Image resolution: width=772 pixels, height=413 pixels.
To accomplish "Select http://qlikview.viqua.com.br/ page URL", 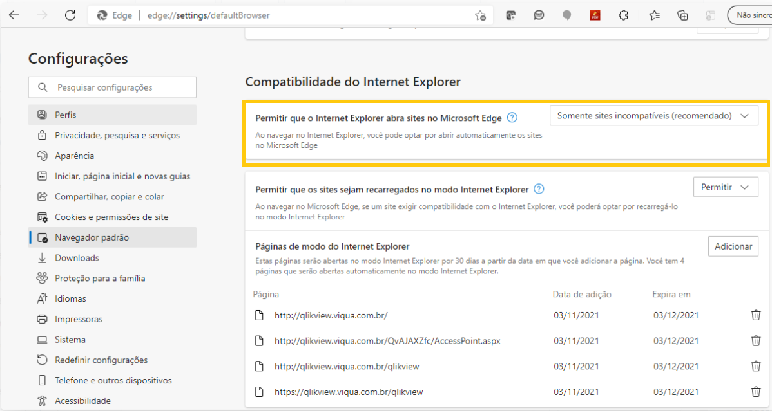I will pyautogui.click(x=331, y=315).
